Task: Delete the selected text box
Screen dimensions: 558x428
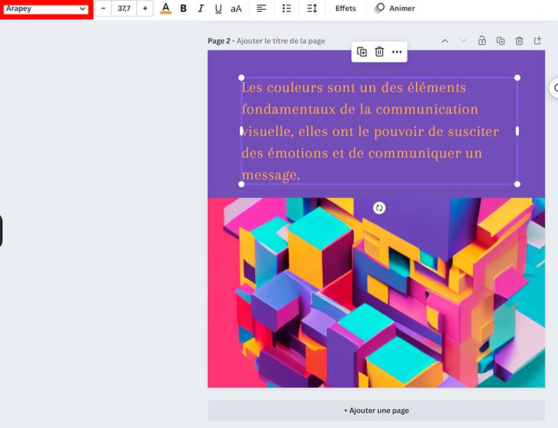Action: [x=379, y=52]
